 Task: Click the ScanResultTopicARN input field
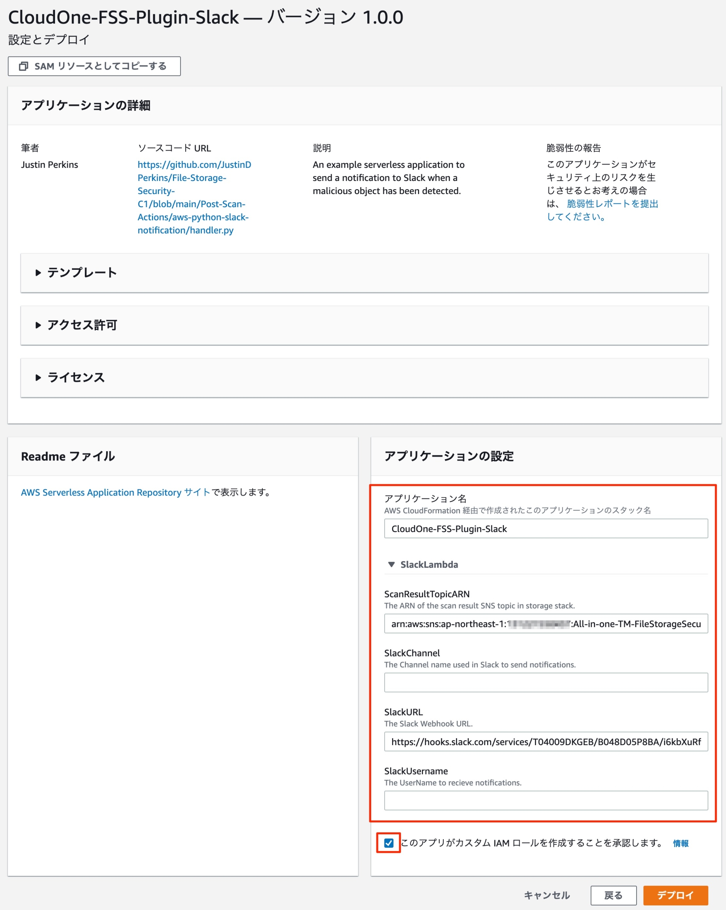546,623
